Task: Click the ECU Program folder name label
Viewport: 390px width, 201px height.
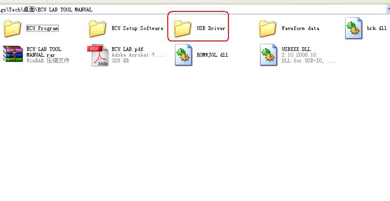Action: pos(43,28)
